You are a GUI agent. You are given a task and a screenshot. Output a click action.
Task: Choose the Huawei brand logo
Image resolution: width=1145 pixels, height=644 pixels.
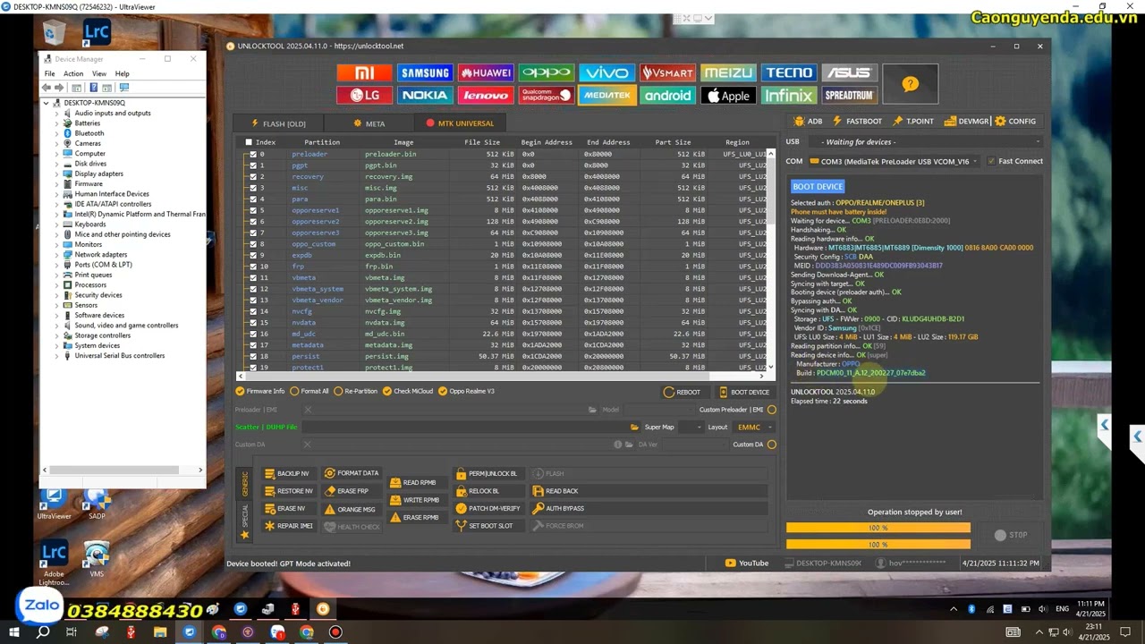tap(486, 72)
